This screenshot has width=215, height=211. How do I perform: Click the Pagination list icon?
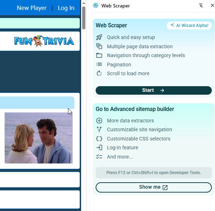pos(99,64)
